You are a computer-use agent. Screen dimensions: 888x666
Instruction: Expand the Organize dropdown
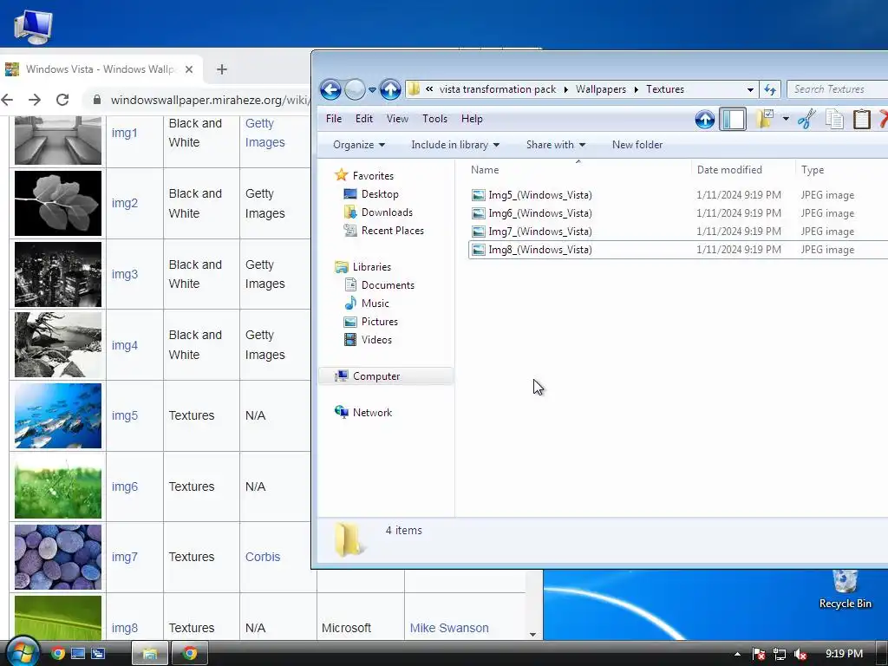[359, 145]
